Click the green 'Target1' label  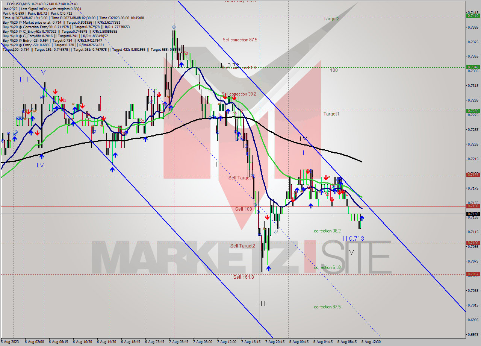(331, 114)
